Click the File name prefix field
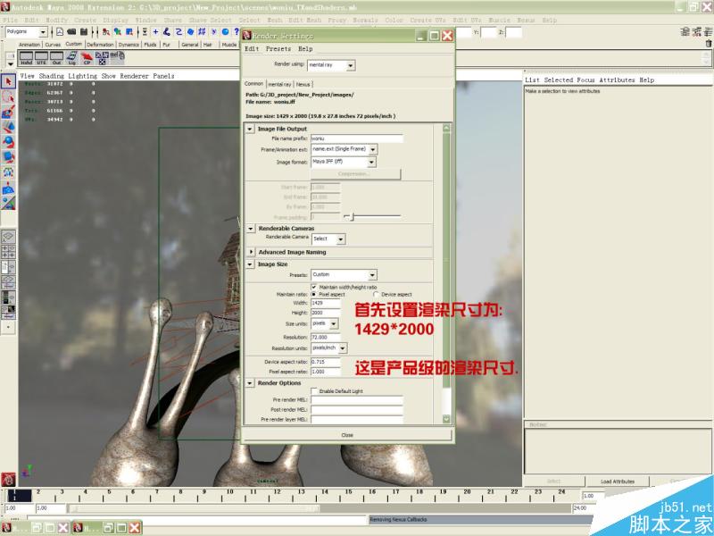Image resolution: width=714 pixels, height=536 pixels. click(357, 138)
